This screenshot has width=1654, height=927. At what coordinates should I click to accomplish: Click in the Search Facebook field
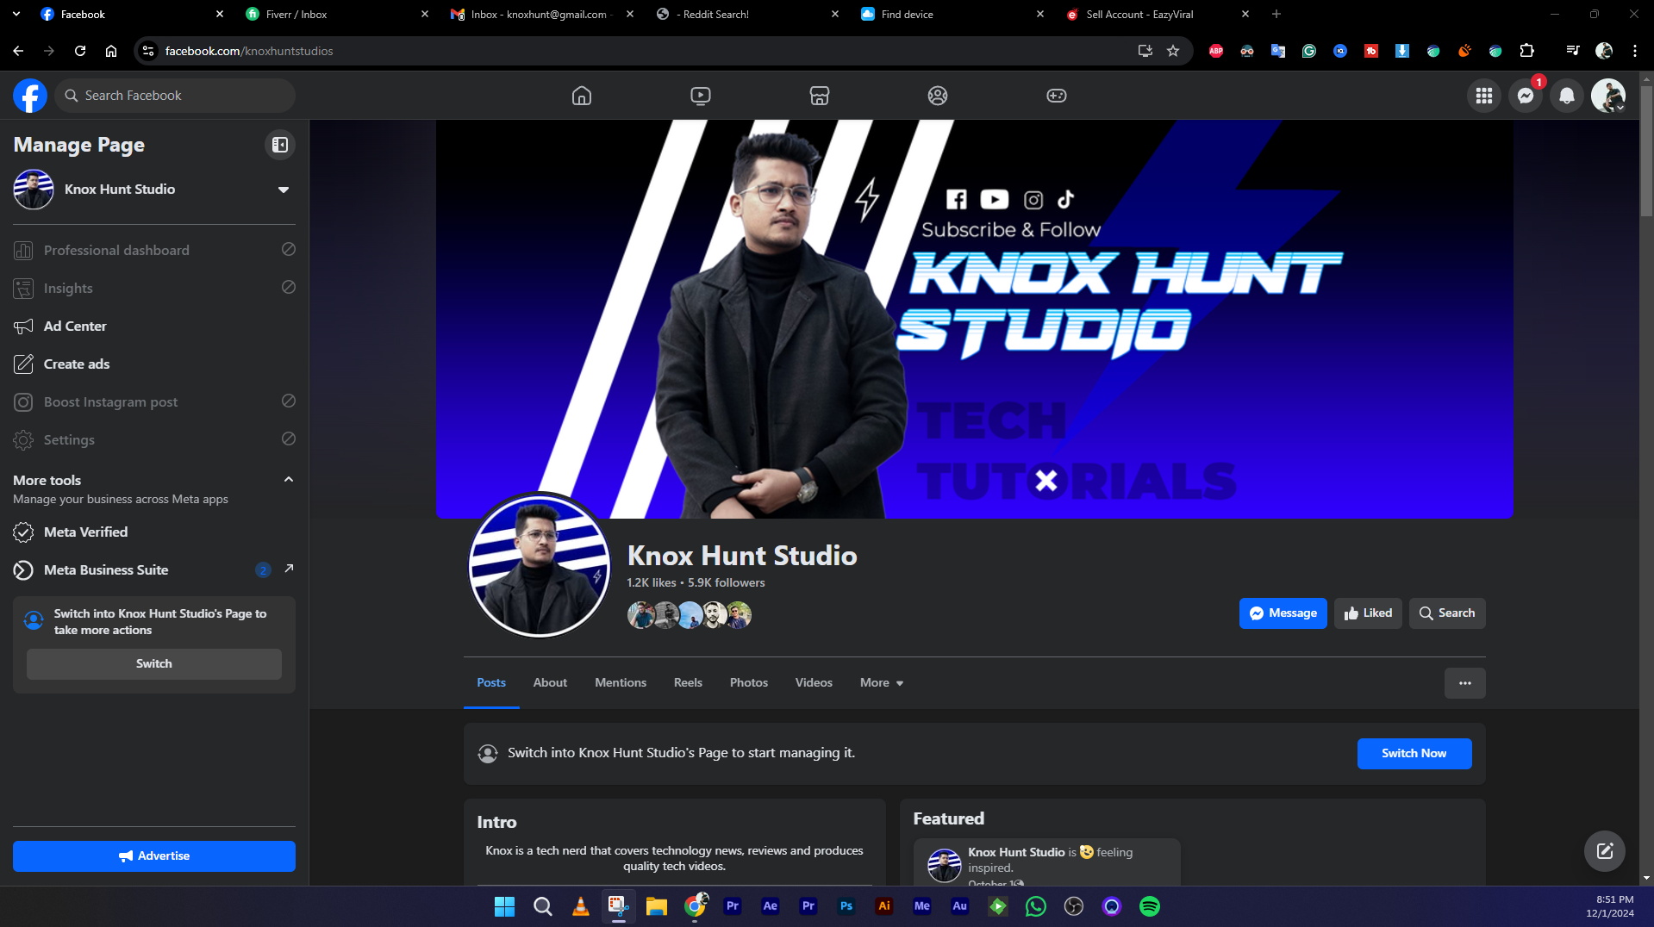175,96
